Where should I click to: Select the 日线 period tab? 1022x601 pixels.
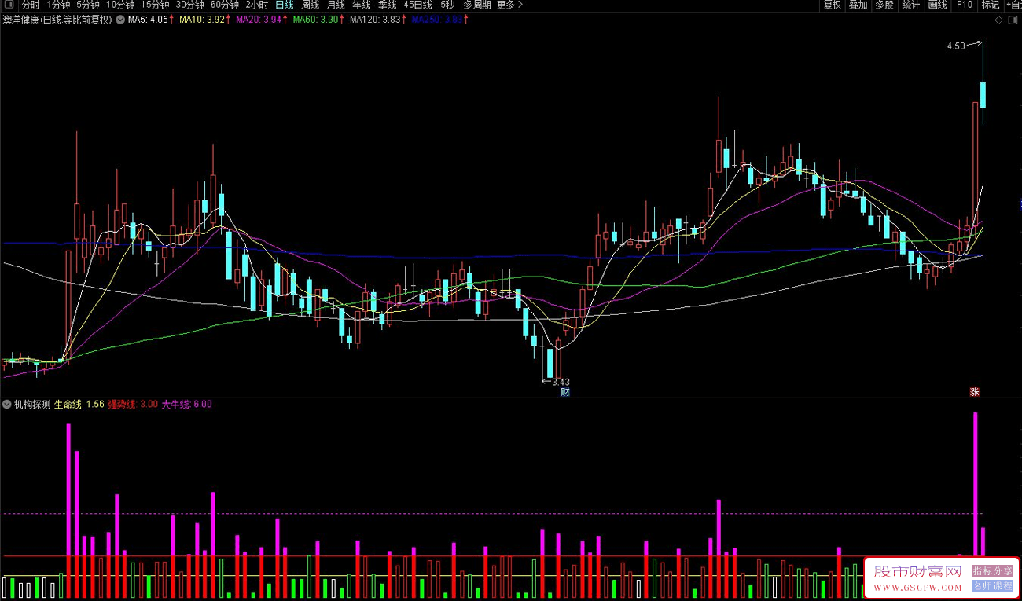285,5
